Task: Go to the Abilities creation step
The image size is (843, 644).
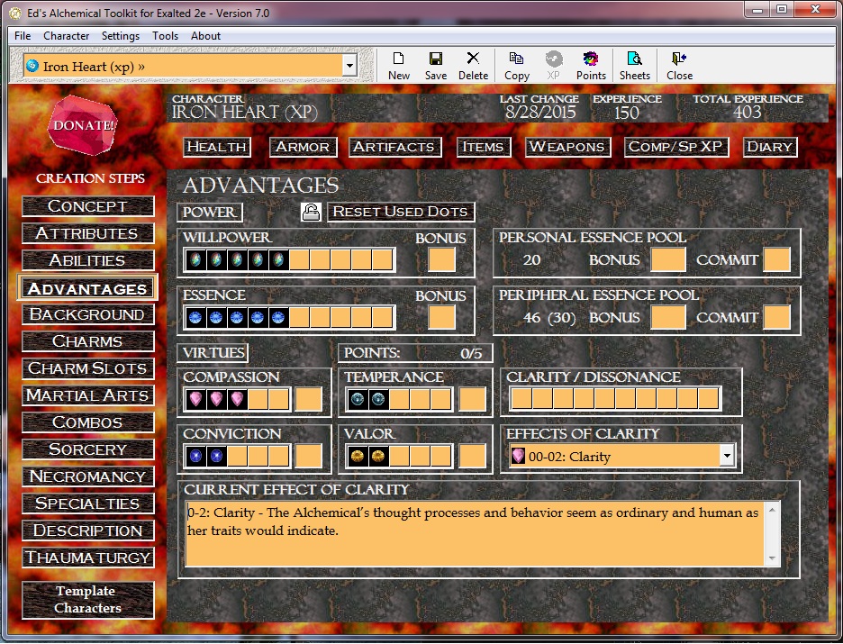Action: click(x=87, y=260)
